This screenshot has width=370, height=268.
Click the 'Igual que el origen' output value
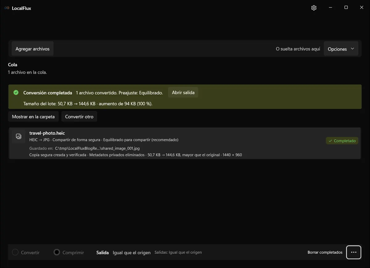(x=132, y=253)
